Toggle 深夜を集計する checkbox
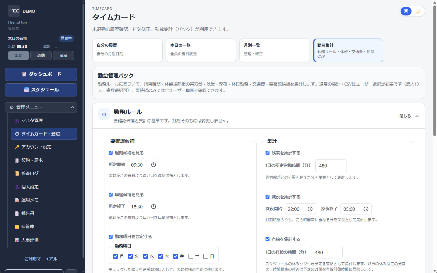This screenshot has width=437, height=273. pyautogui.click(x=268, y=197)
